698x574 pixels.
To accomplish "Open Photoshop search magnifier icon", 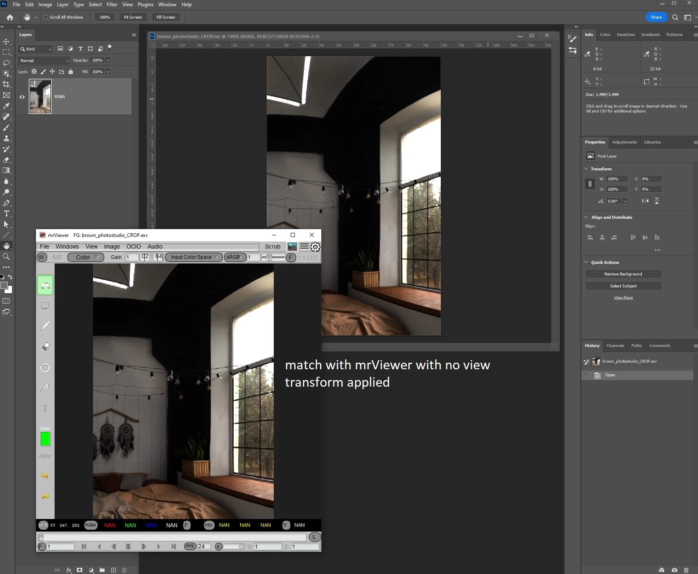I will (675, 17).
